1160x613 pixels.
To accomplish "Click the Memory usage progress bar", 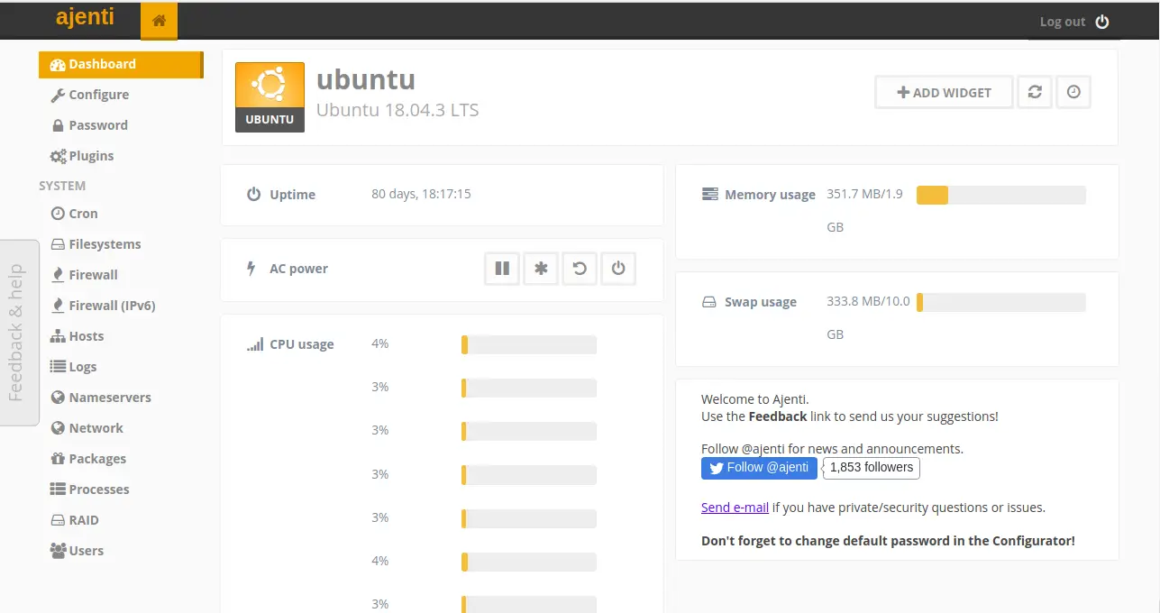I will 1000,196.
